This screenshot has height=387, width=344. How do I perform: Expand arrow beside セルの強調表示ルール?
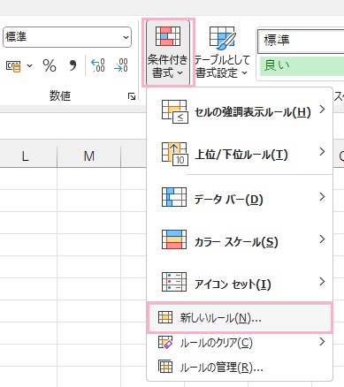tap(322, 110)
